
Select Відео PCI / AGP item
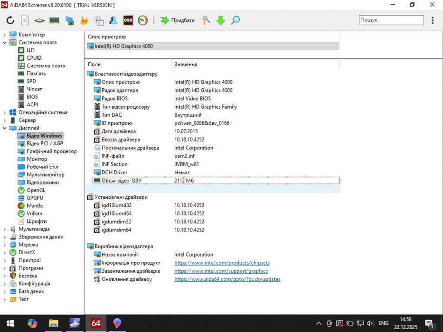45,143
